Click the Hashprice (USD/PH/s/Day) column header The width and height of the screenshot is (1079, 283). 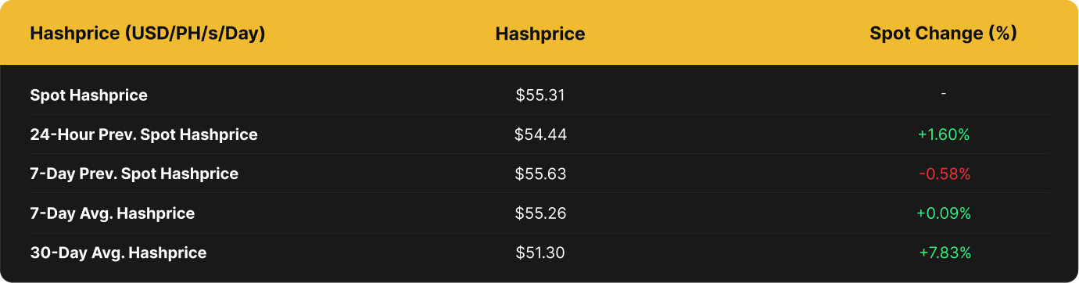point(147,34)
